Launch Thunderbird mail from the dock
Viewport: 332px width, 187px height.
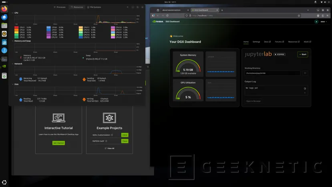pos(4,17)
